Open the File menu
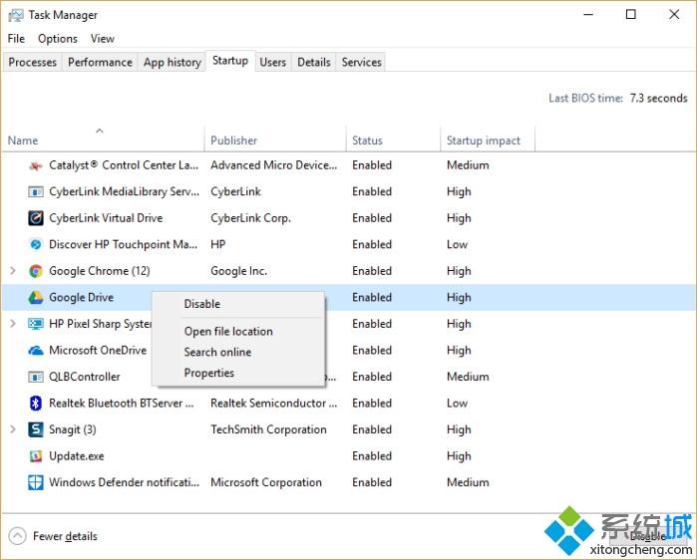697x560 pixels. click(x=16, y=39)
